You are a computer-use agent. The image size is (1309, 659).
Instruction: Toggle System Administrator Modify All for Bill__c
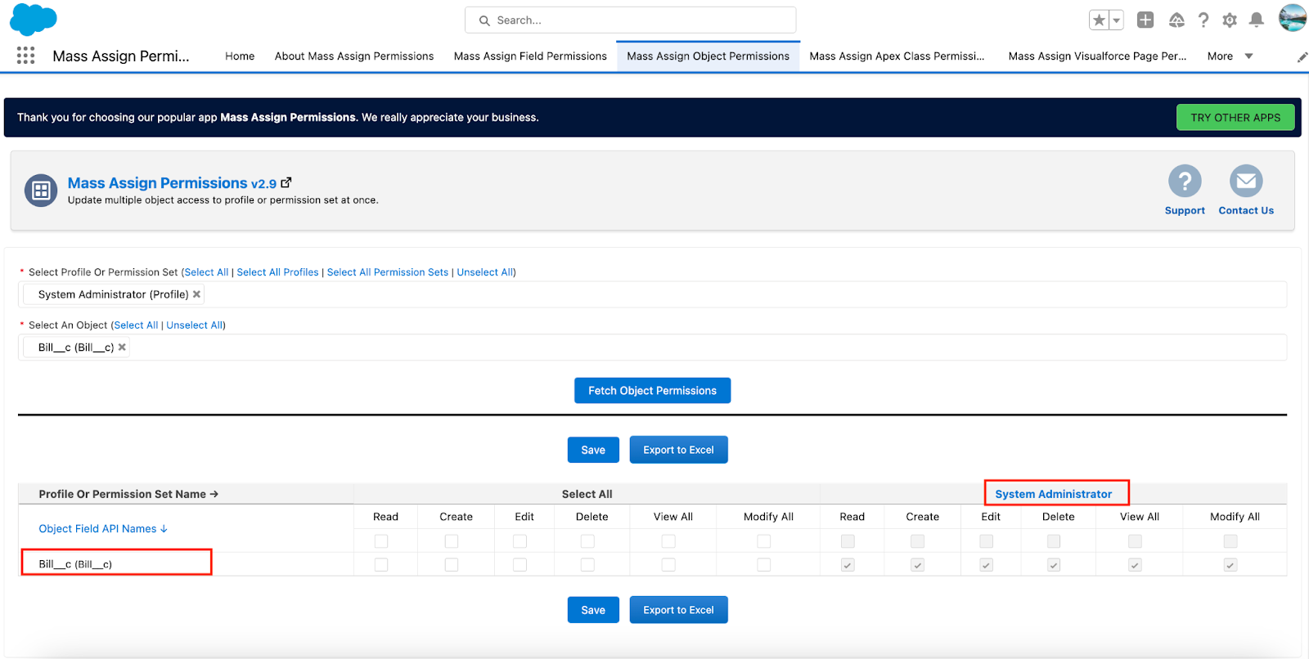1230,565
